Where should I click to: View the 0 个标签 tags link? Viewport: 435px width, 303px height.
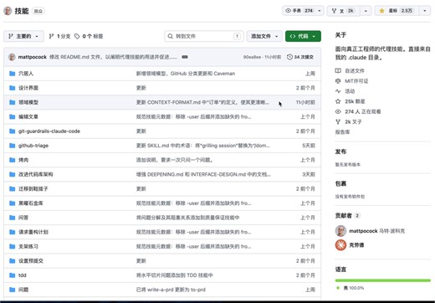(x=89, y=36)
